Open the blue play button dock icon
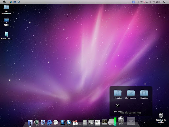Viewport: 169px width, 127px height. tap(69, 123)
